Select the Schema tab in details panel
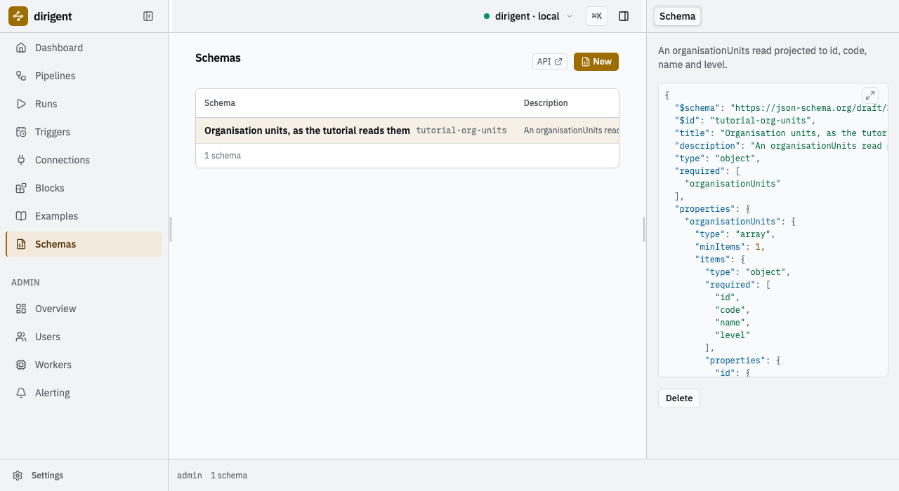899x491 pixels. 678,16
